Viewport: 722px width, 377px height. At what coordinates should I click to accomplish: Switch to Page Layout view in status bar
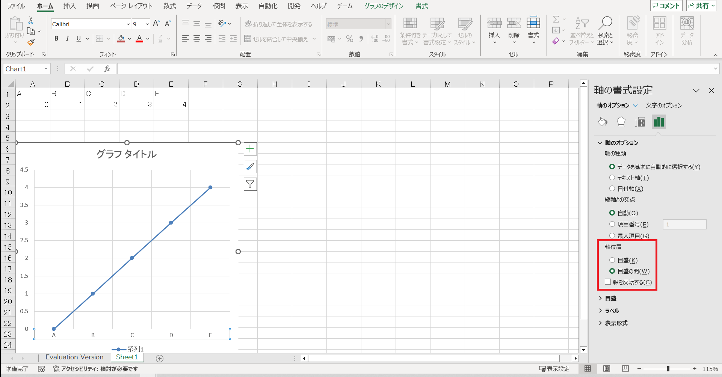(606, 369)
